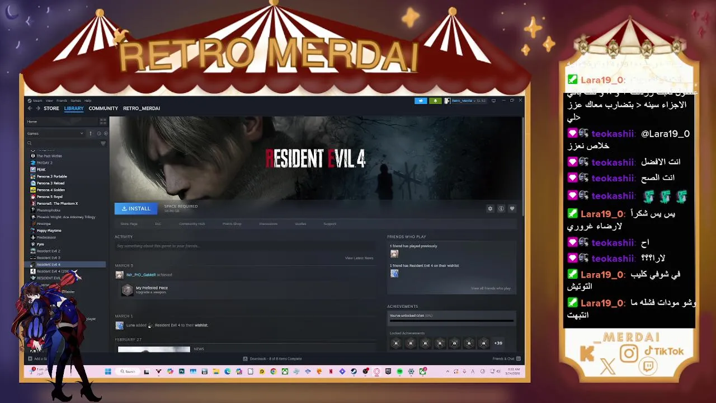Collapse the library list with the up arrow
The width and height of the screenshot is (716, 403).
tap(91, 133)
